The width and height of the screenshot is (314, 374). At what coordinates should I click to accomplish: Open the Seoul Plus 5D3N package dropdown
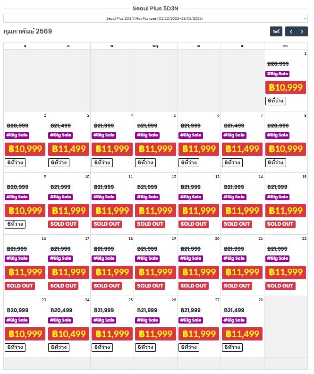[x=155, y=18]
